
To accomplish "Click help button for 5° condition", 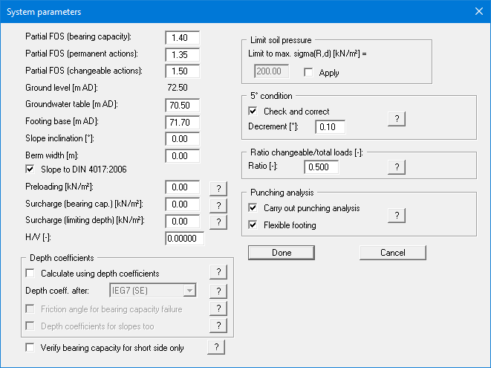I will click(x=397, y=119).
